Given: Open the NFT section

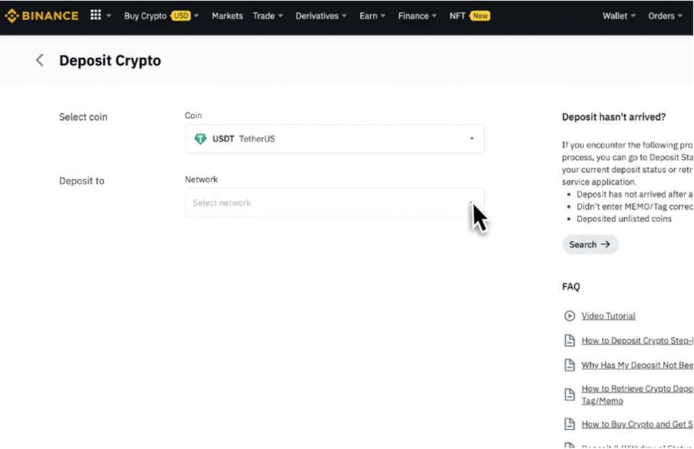Looking at the screenshot, I should pyautogui.click(x=457, y=16).
